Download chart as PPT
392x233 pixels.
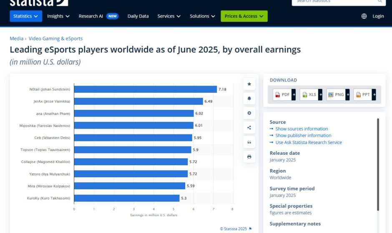point(364,94)
